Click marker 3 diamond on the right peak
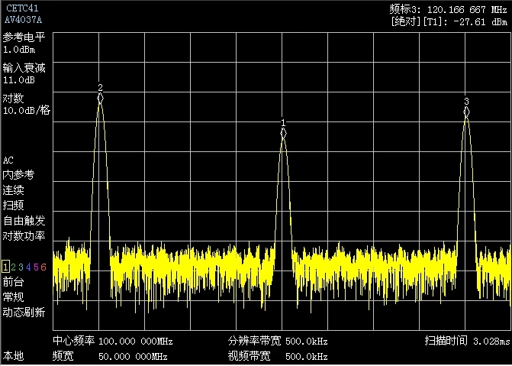 (x=467, y=112)
